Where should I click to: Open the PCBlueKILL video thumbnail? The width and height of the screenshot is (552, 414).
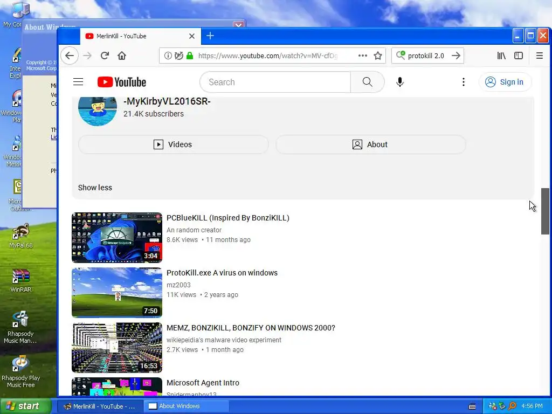117,238
